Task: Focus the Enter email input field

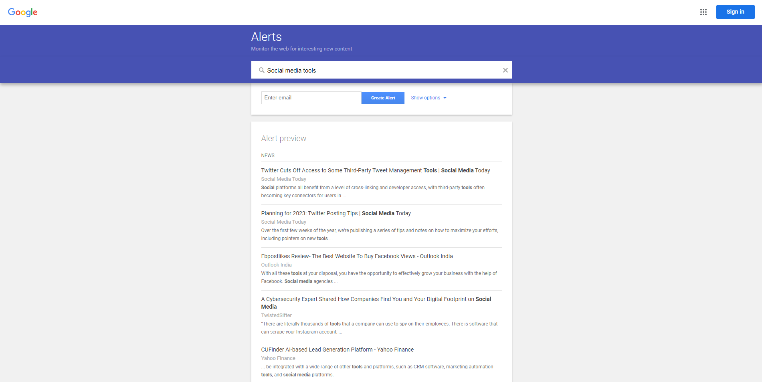Action: 311,98
